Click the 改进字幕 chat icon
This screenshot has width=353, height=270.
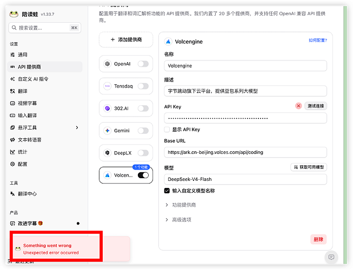coord(12,224)
